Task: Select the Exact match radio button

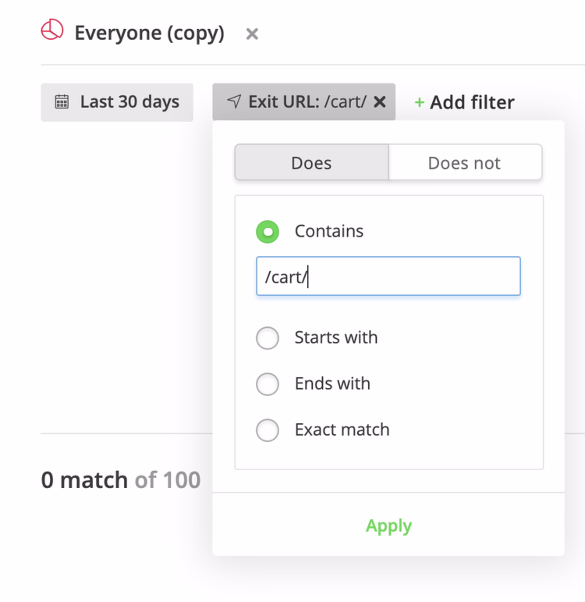Action: tap(267, 430)
